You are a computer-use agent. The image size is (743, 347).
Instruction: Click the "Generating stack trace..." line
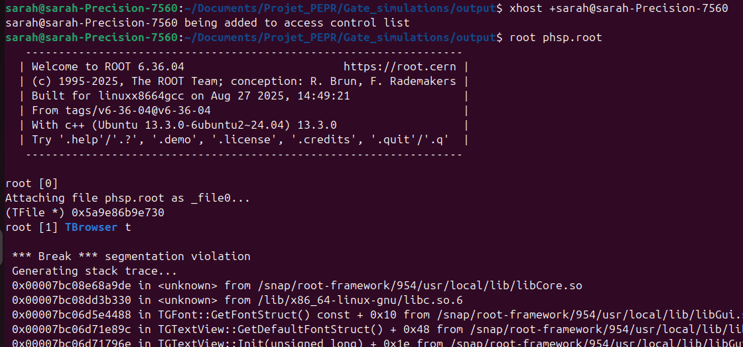click(x=85, y=271)
